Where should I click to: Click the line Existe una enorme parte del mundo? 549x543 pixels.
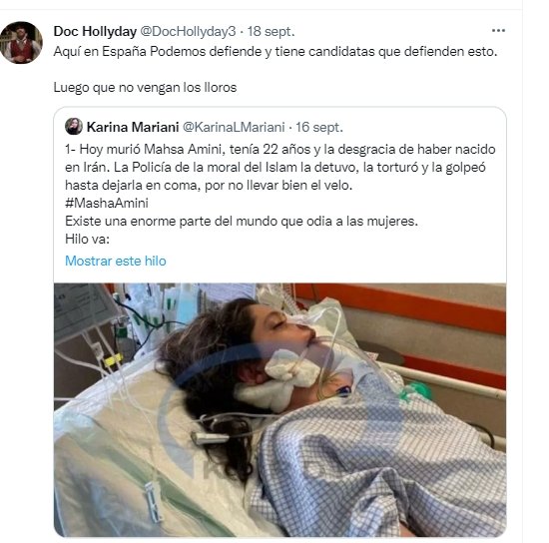tap(242, 222)
